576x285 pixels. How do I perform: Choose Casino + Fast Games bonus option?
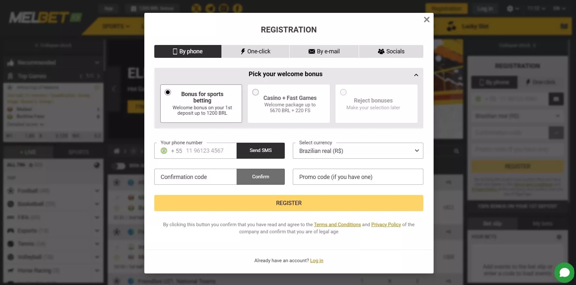pyautogui.click(x=256, y=92)
